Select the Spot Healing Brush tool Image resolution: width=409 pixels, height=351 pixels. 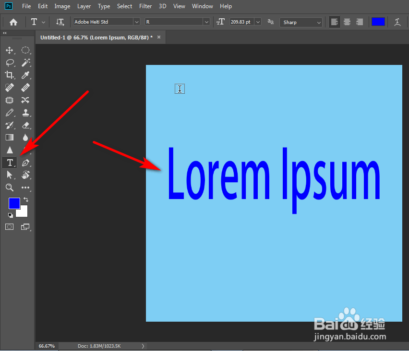[10, 88]
